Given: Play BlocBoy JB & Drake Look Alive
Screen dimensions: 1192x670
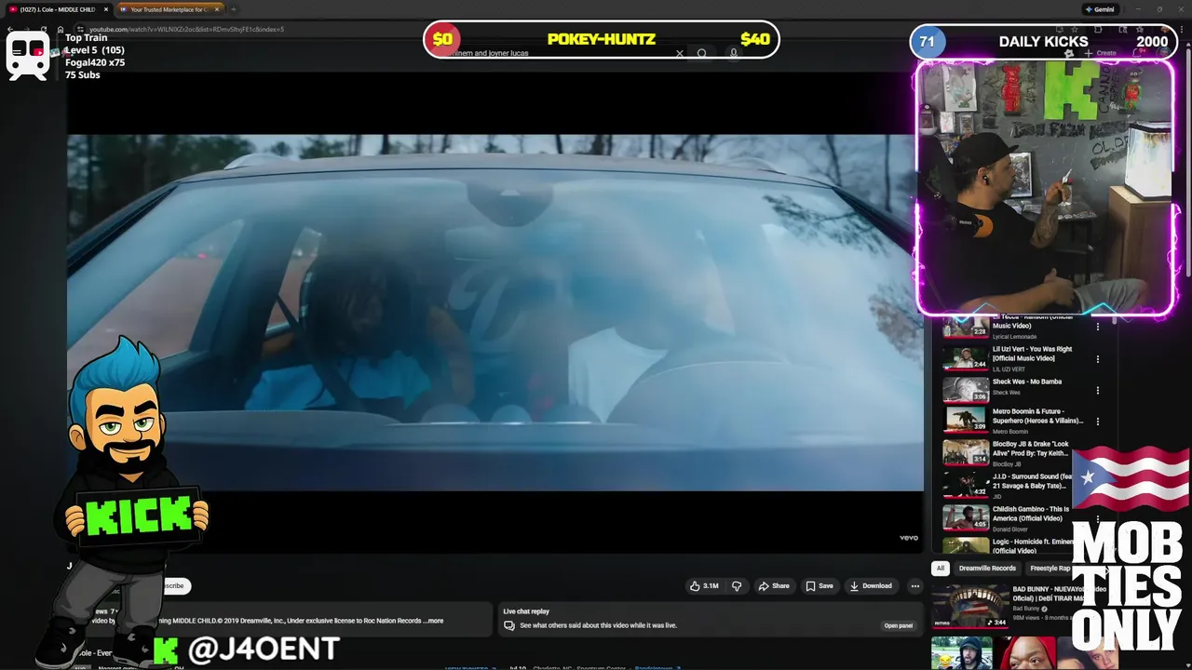Looking at the screenshot, I should (x=1030, y=449).
